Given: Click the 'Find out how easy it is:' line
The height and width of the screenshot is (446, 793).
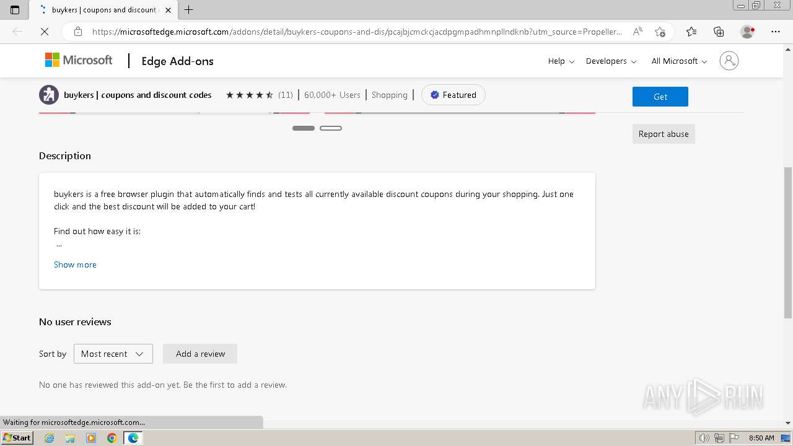Looking at the screenshot, I should click(97, 231).
